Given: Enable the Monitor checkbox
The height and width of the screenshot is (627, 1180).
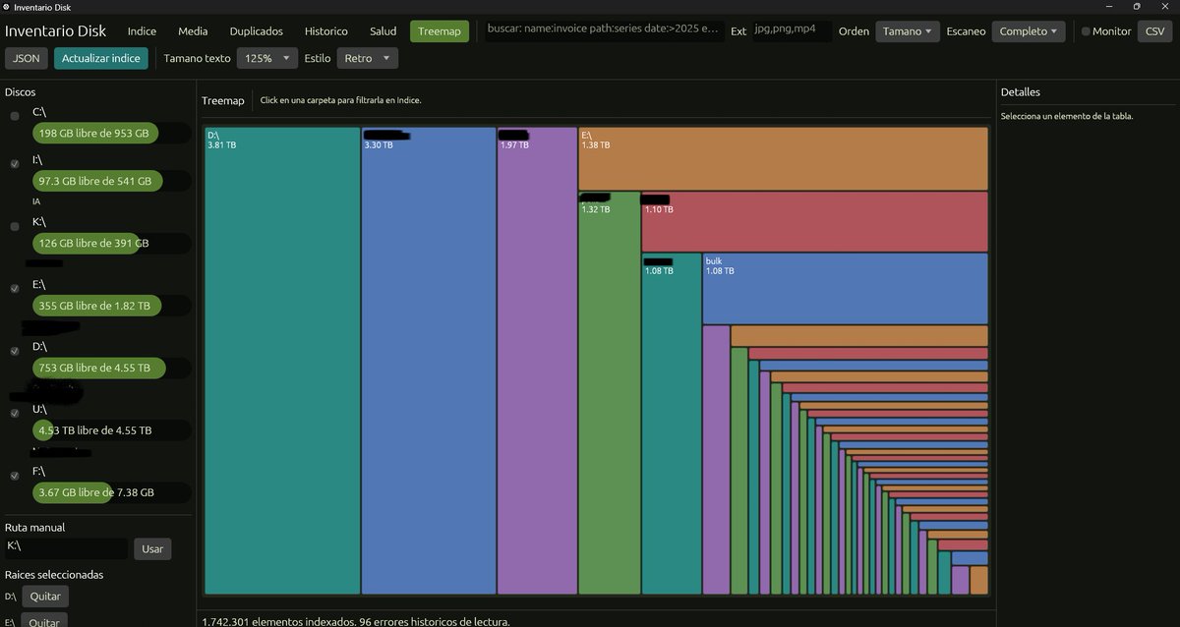Looking at the screenshot, I should tap(1086, 31).
